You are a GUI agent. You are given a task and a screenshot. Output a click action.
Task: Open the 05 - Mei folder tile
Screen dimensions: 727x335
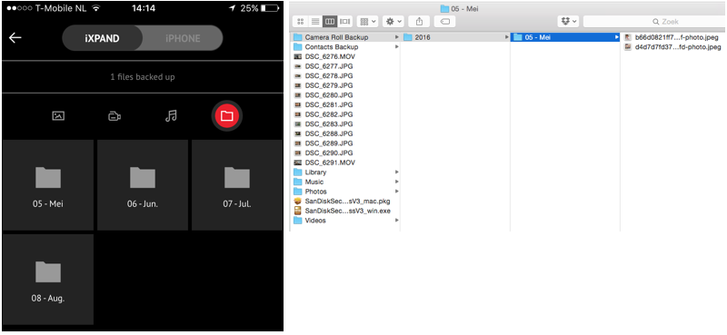[x=48, y=185]
